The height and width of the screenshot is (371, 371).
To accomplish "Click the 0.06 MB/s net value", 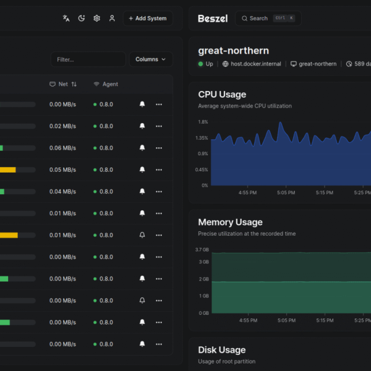I will pyautogui.click(x=62, y=148).
